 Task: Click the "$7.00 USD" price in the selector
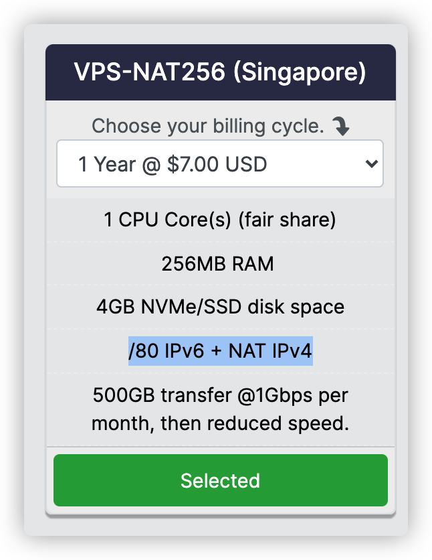(222, 164)
